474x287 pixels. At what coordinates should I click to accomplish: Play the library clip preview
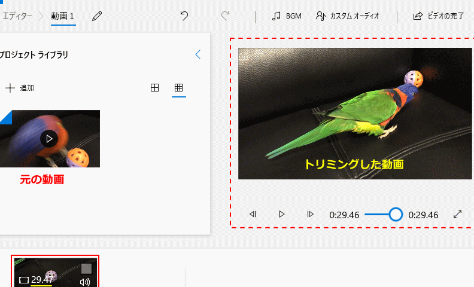click(x=49, y=139)
